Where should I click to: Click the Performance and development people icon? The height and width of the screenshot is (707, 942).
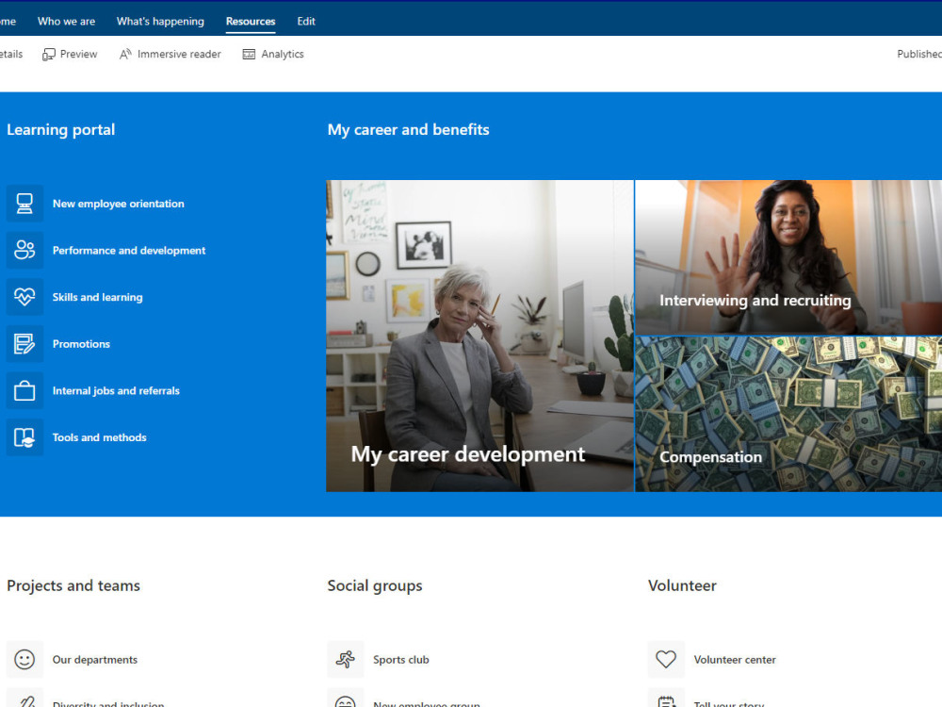[x=24, y=250]
